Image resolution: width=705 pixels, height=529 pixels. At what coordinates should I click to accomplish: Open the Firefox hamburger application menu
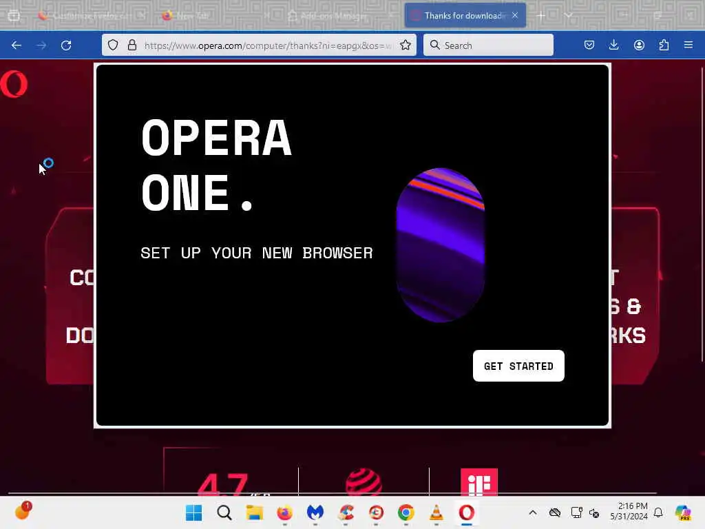pyautogui.click(x=688, y=45)
